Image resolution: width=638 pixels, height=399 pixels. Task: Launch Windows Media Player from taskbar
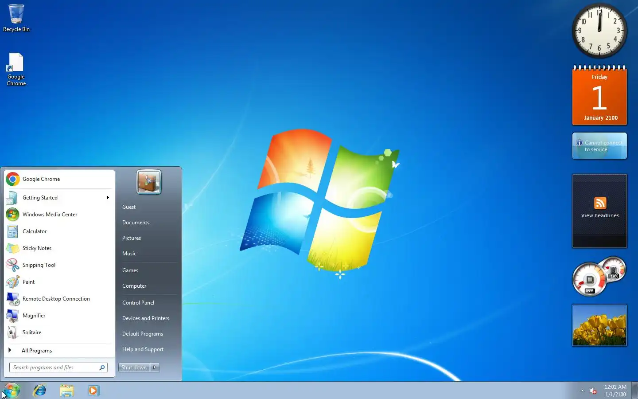point(93,391)
